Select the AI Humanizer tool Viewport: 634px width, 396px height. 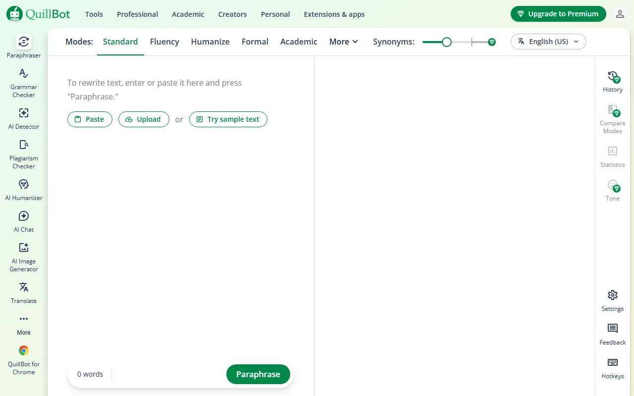(23, 189)
